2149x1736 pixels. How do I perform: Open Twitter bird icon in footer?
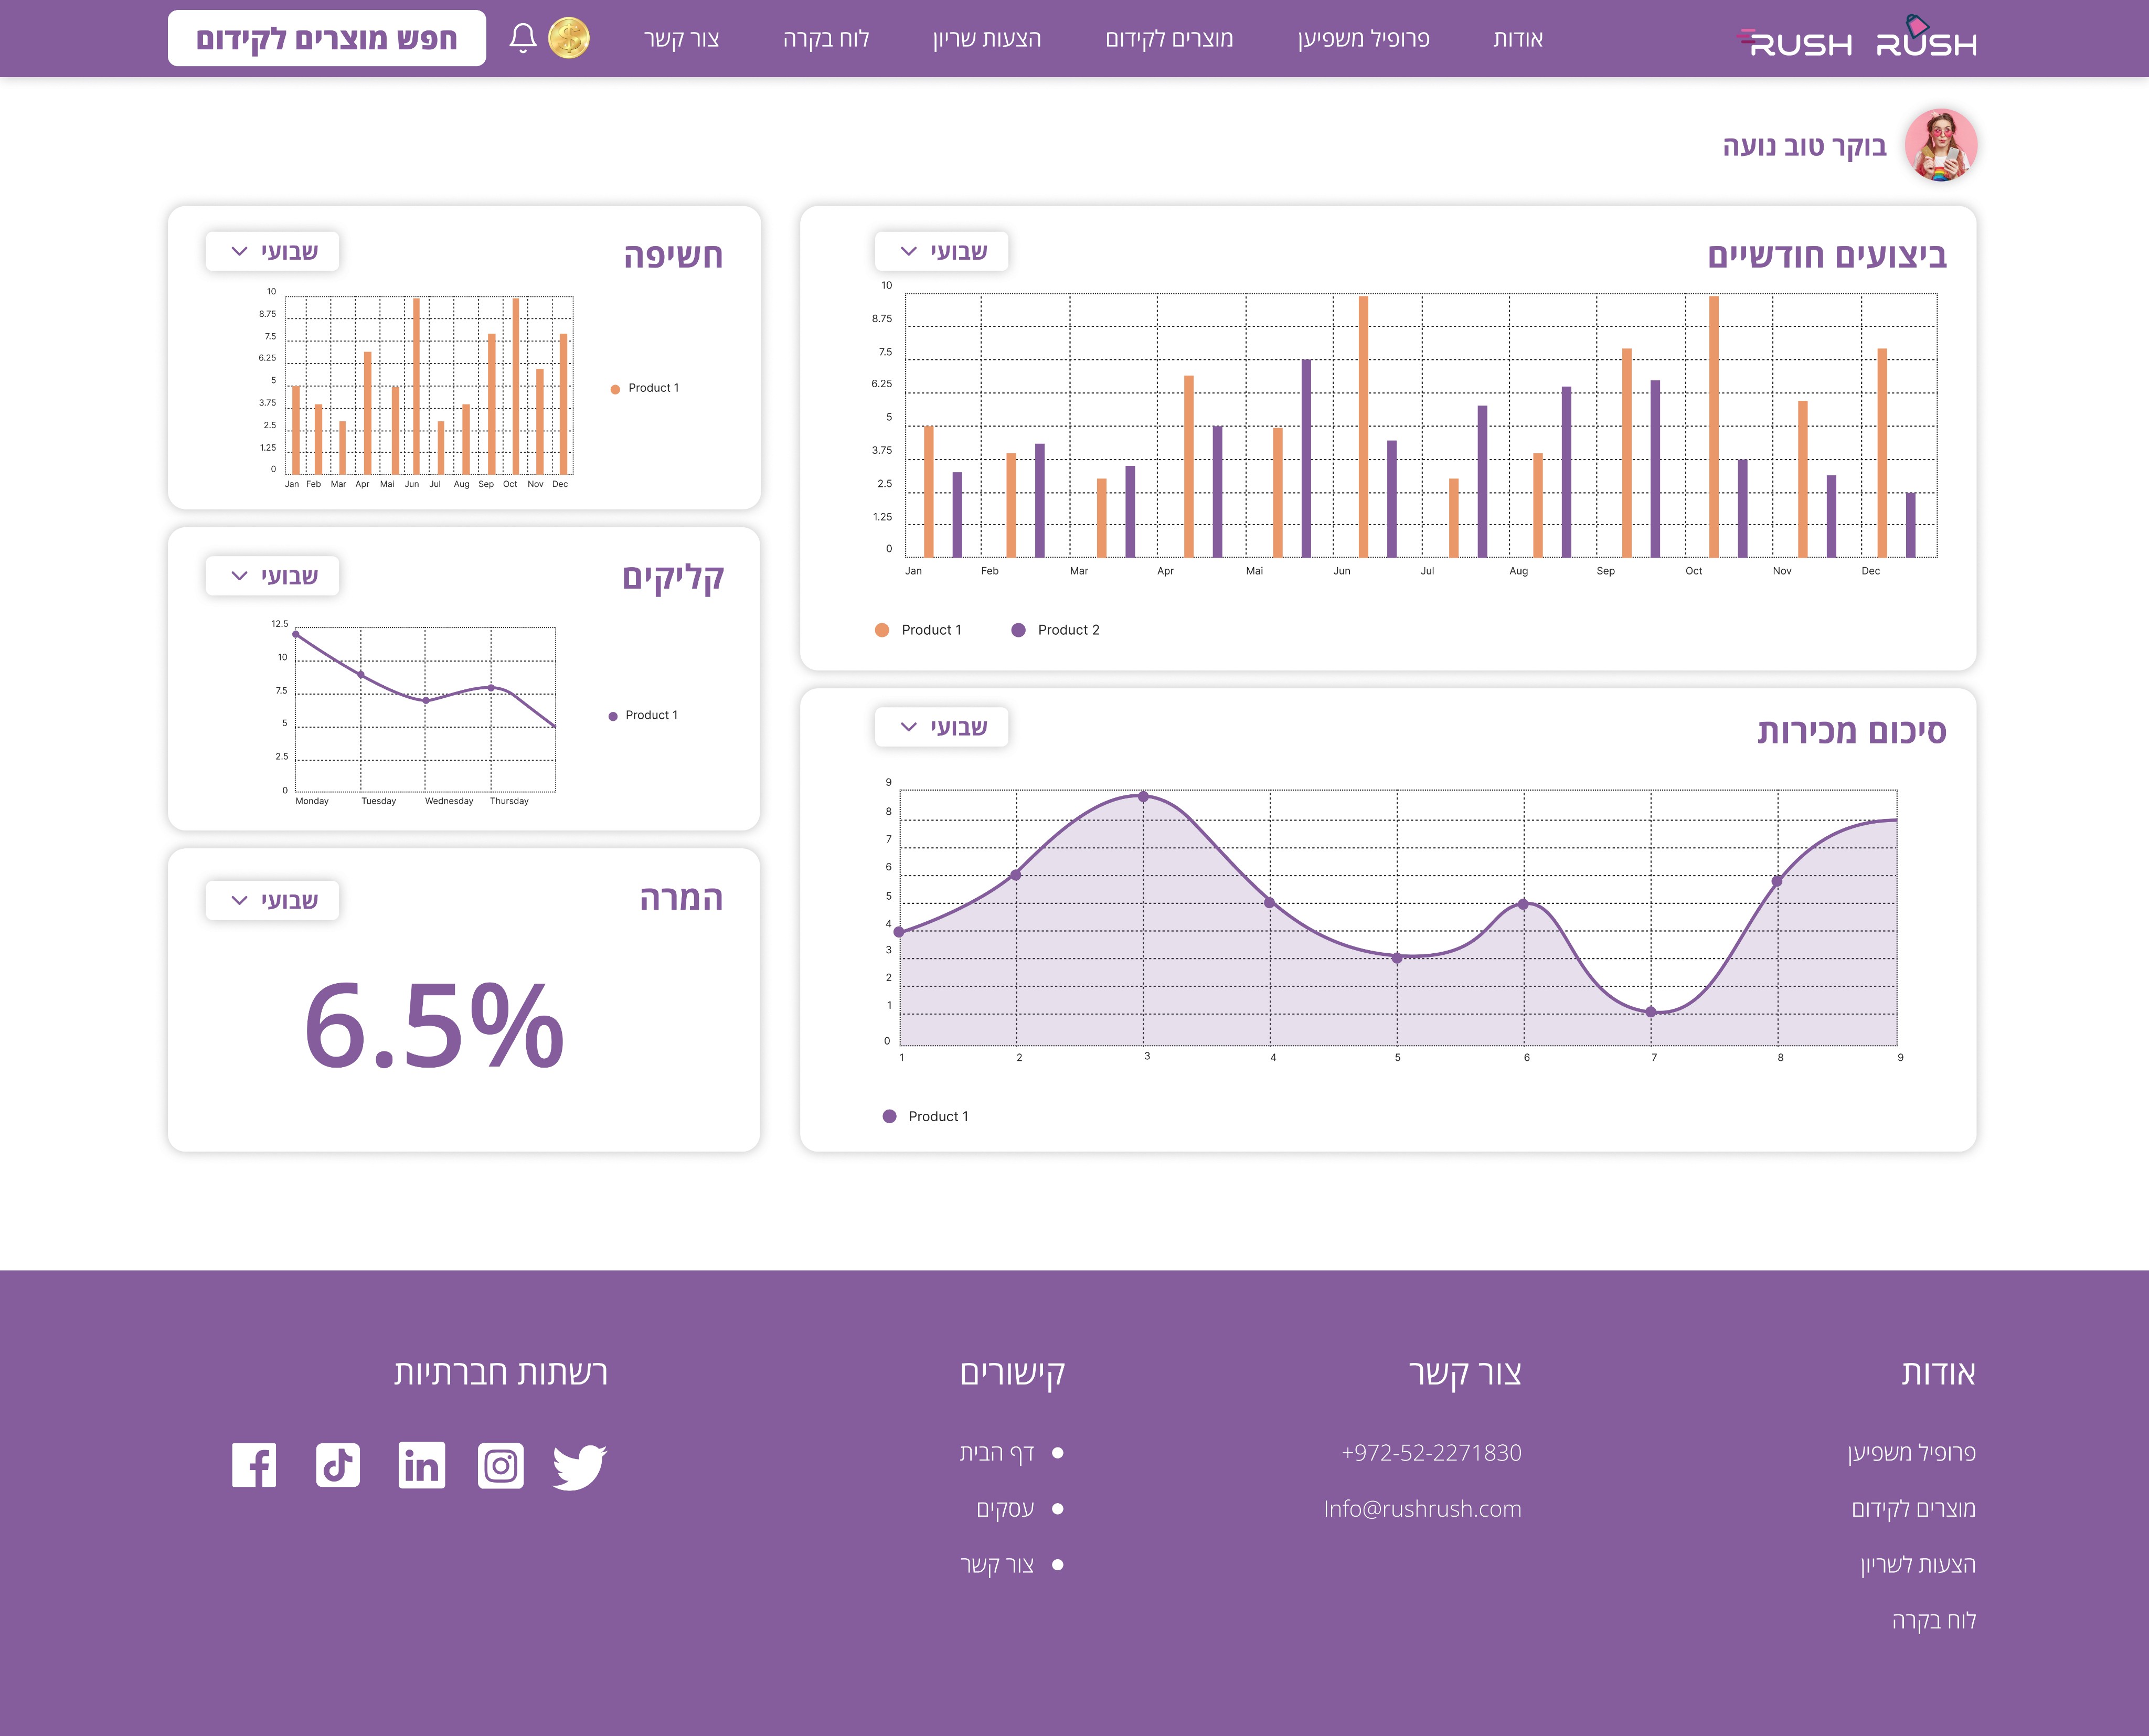click(x=580, y=1466)
